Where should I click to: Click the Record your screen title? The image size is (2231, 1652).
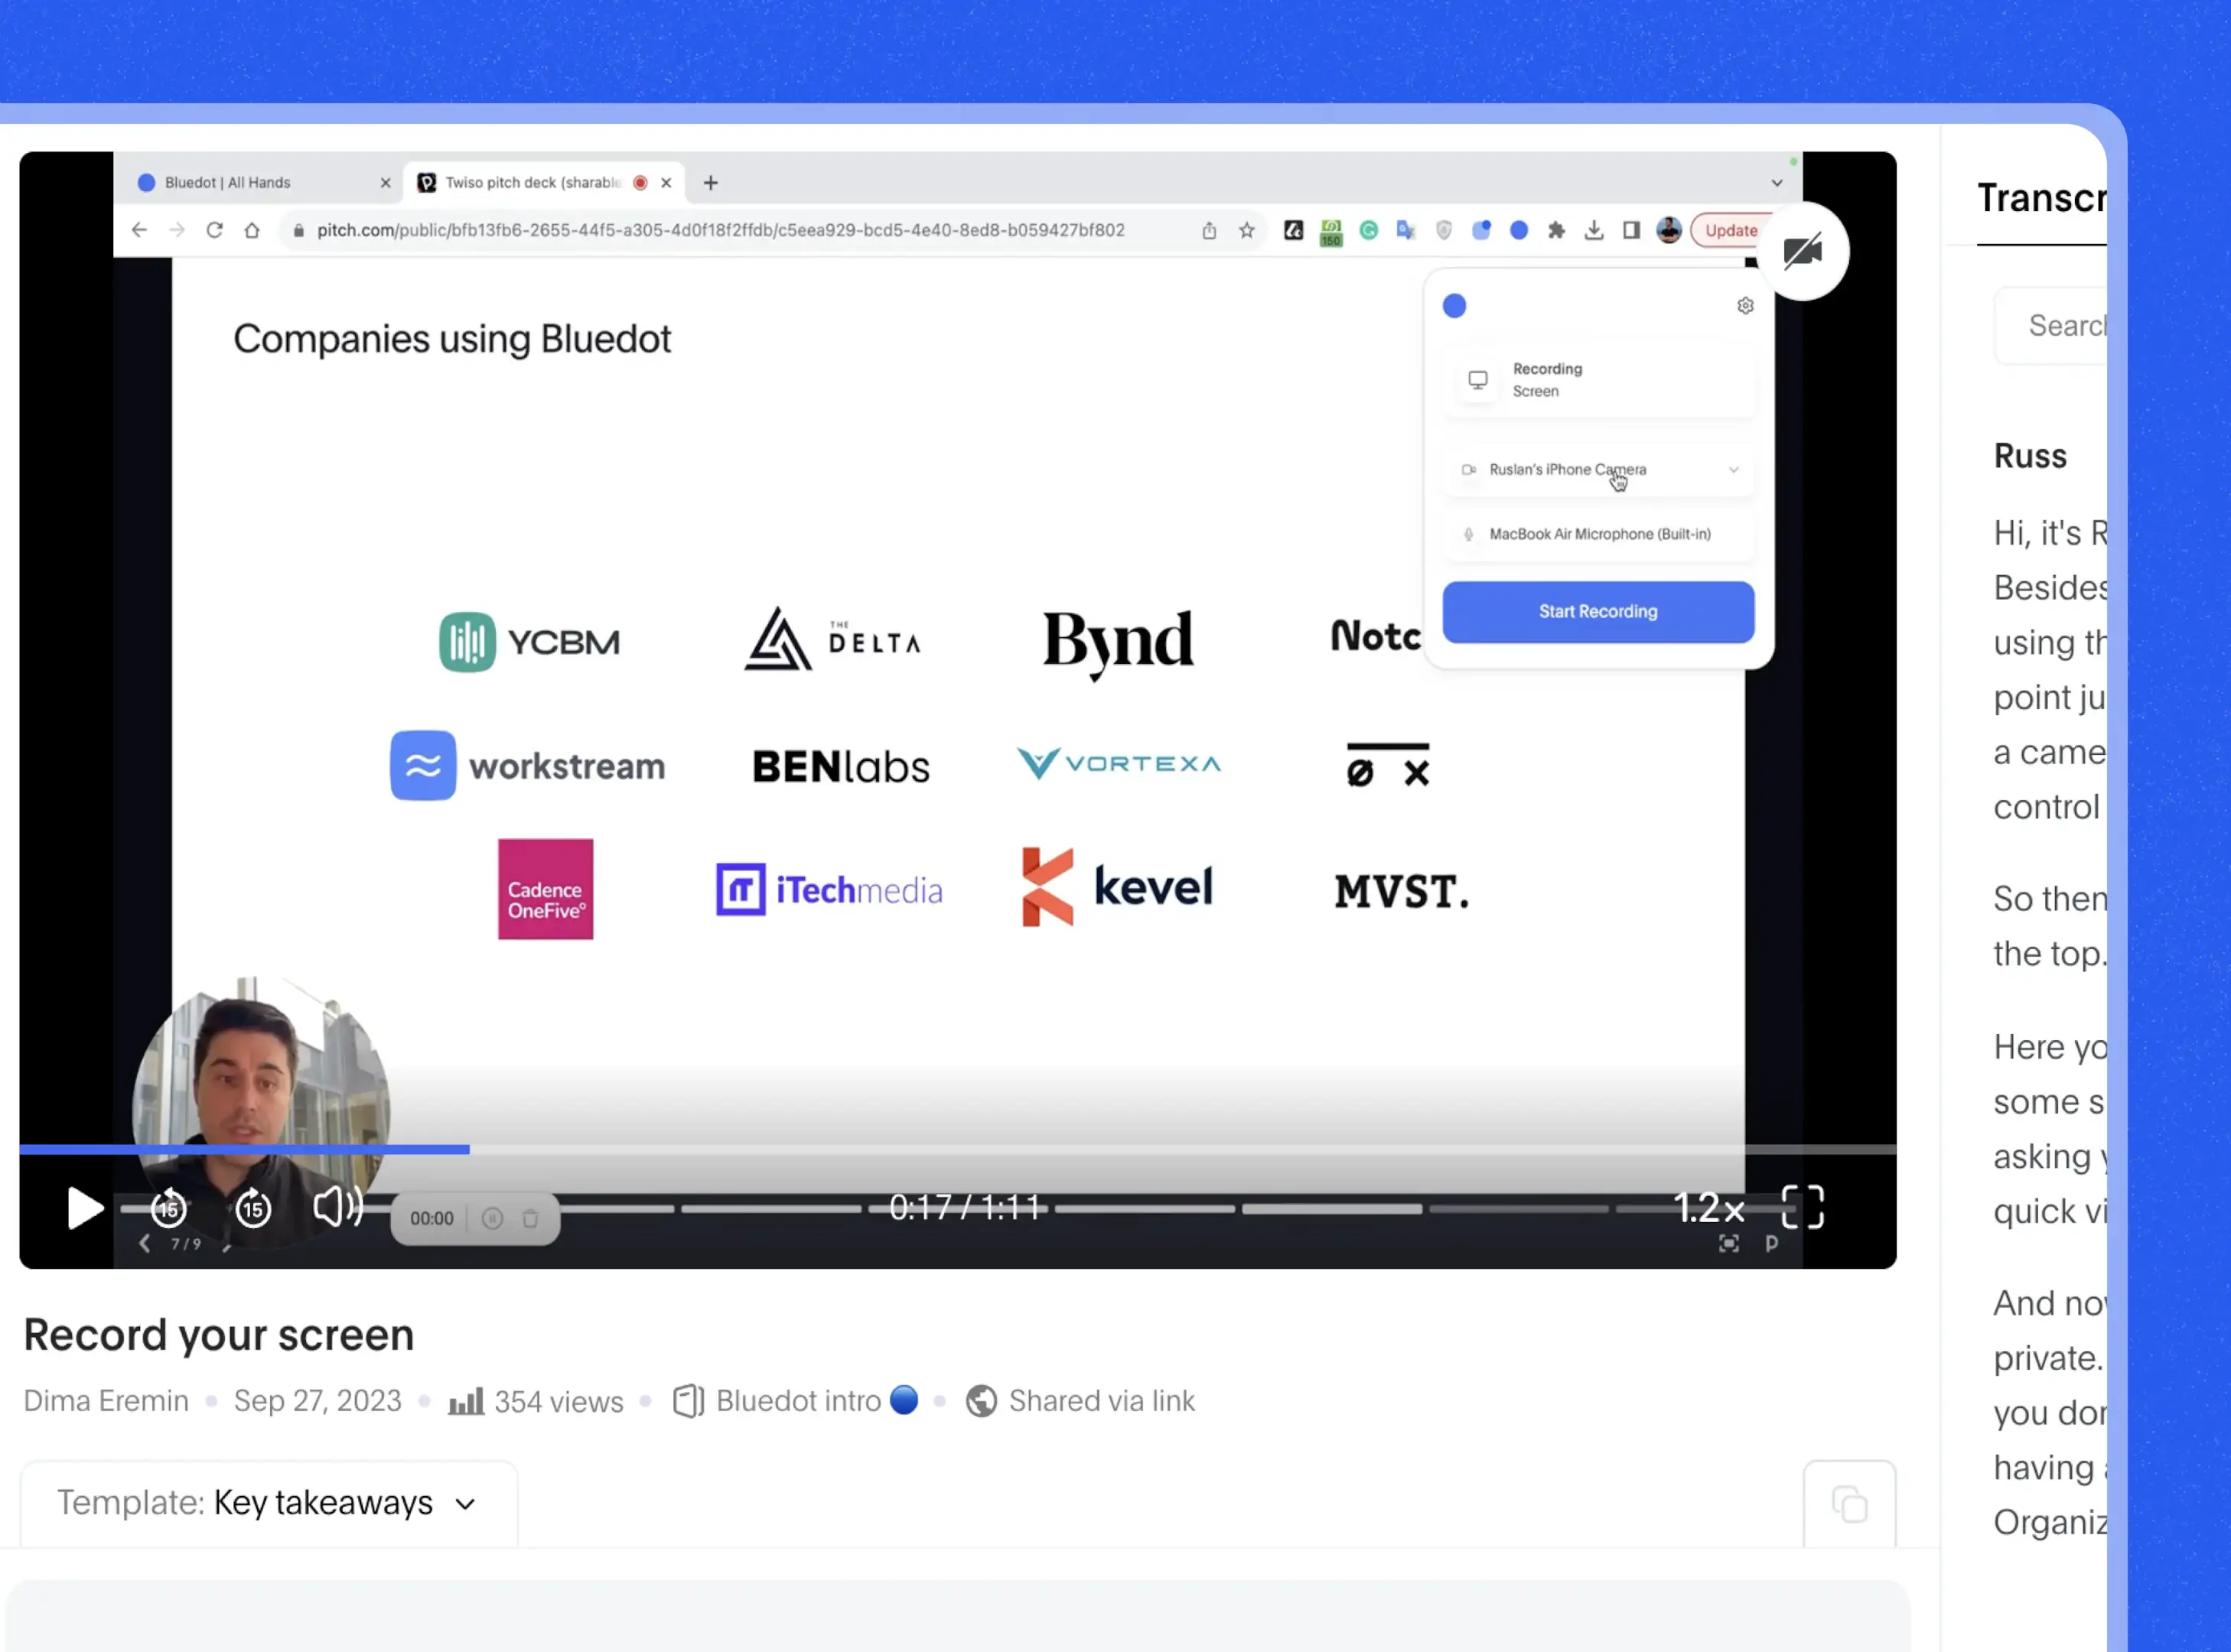(219, 1335)
